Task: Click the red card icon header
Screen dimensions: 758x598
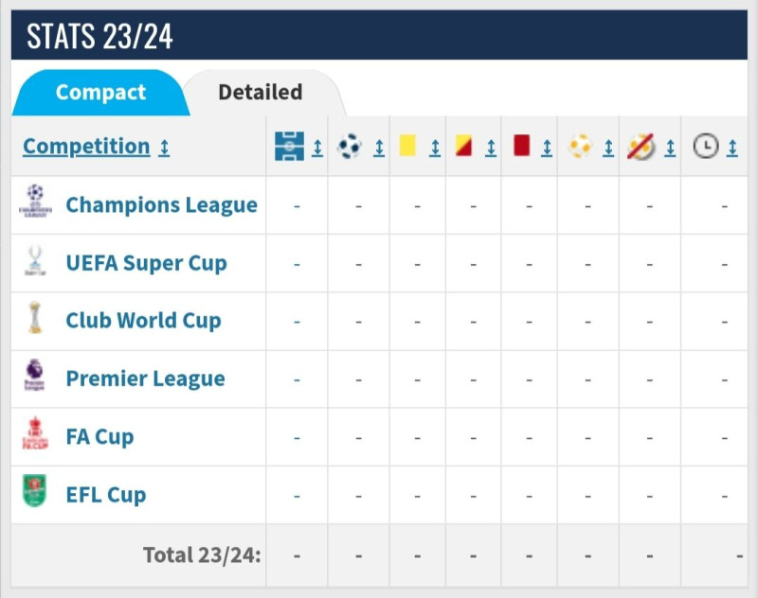Action: 522,146
